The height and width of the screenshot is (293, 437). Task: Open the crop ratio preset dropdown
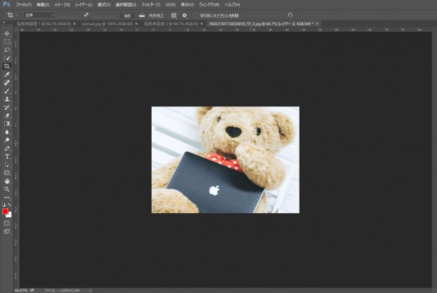pyautogui.click(x=38, y=14)
